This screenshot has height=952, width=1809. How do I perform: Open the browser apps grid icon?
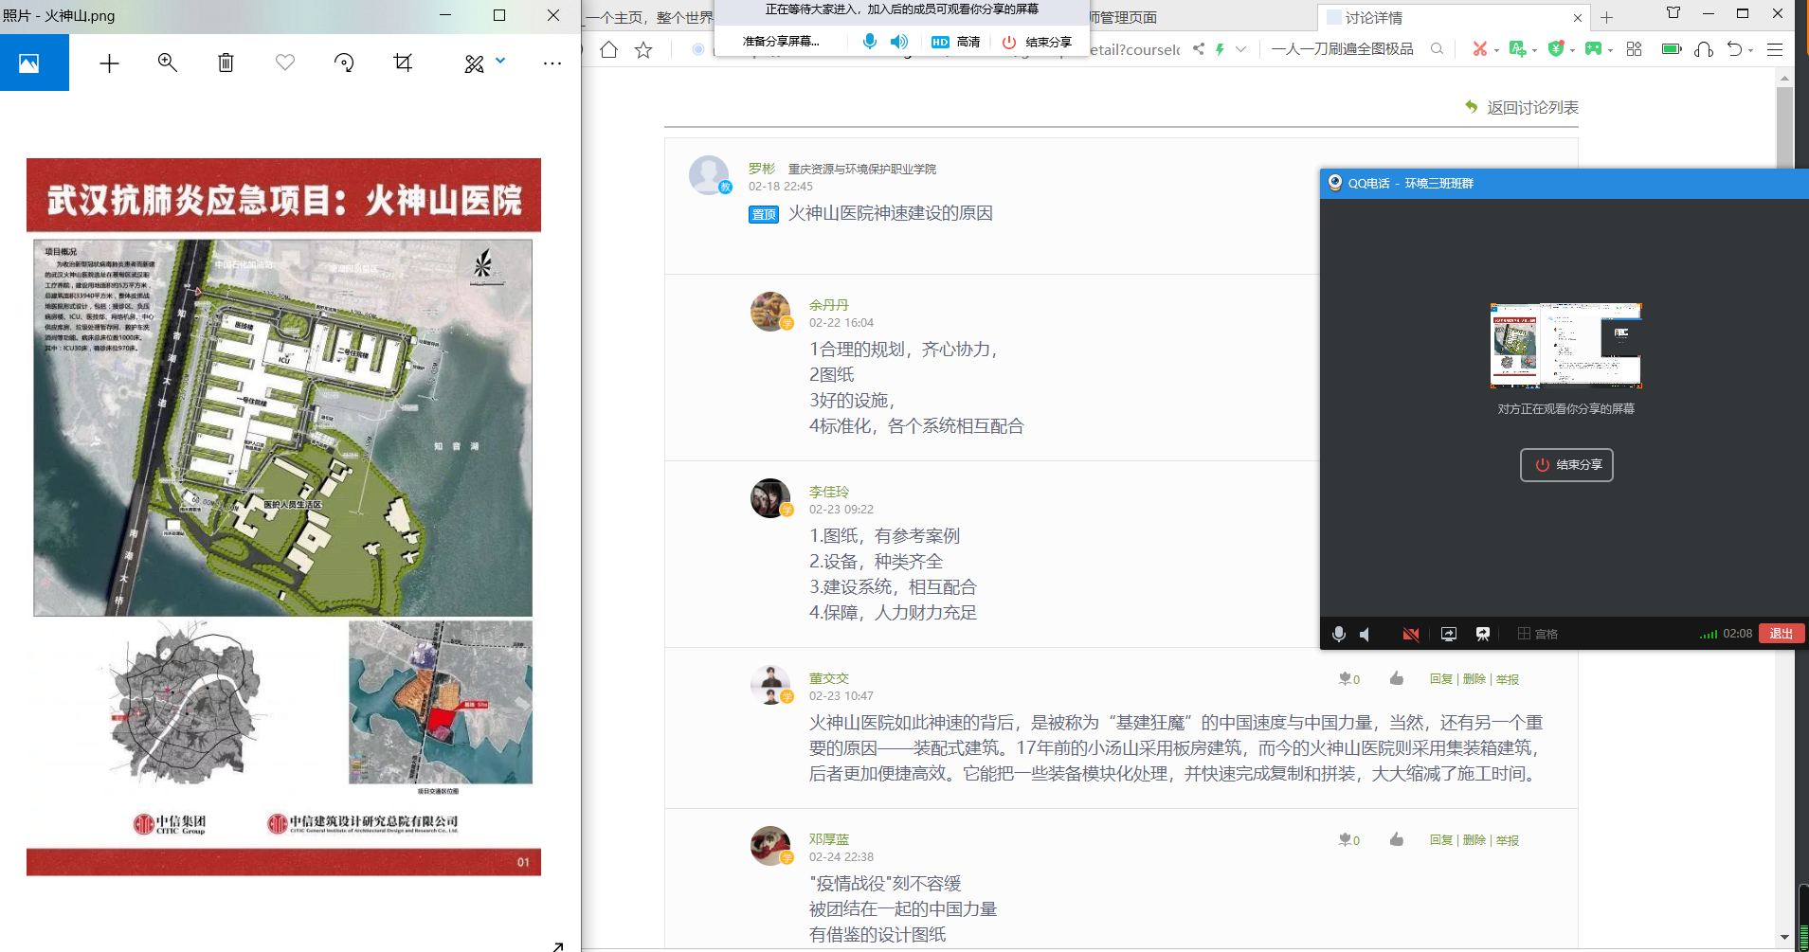1634,48
